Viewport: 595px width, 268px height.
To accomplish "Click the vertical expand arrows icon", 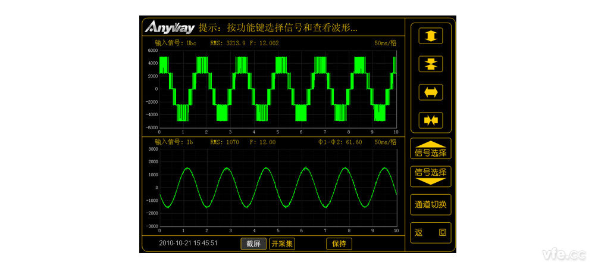I will click(431, 36).
